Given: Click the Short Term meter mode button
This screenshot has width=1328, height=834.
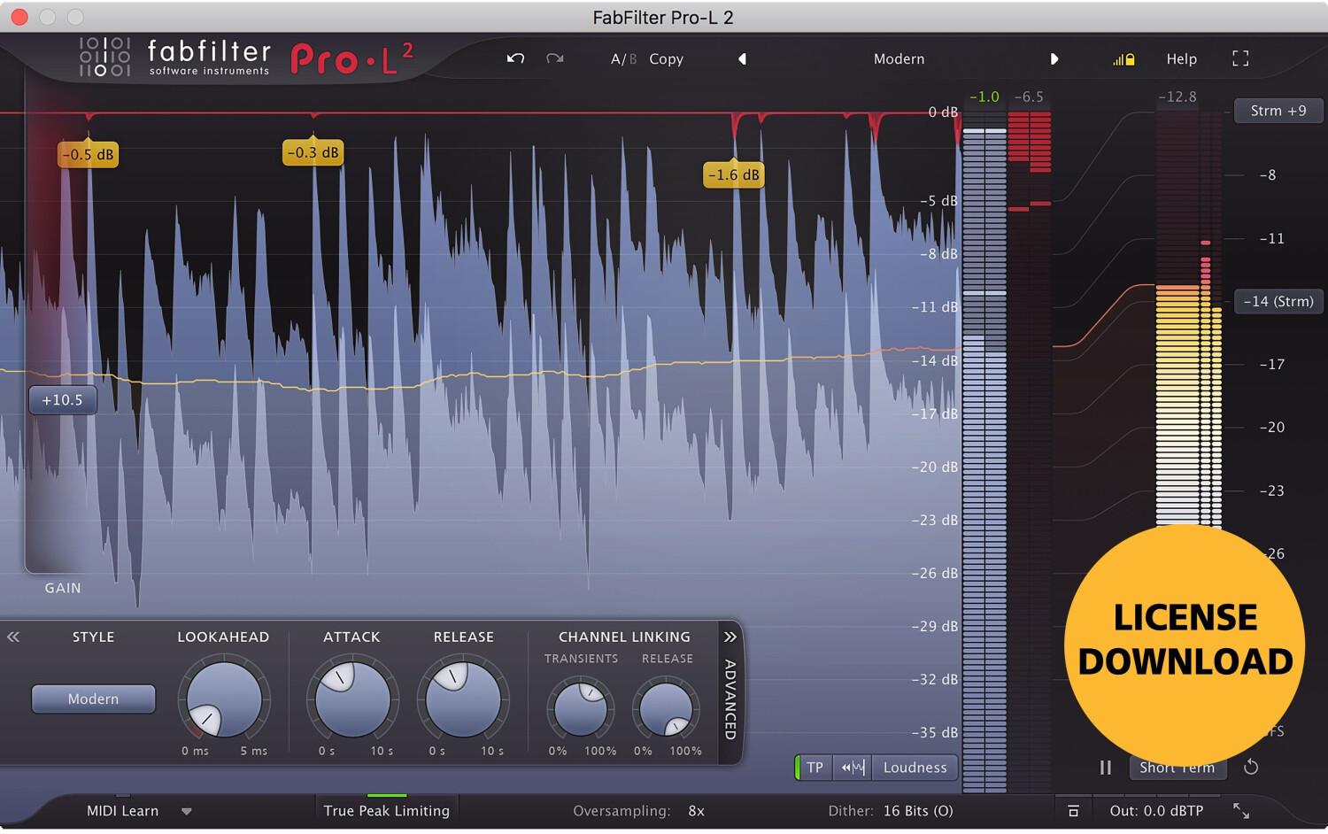Looking at the screenshot, I should [x=1177, y=767].
